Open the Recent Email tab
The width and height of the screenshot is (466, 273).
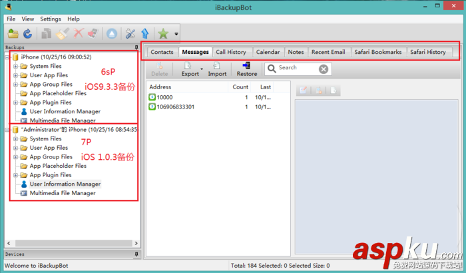(x=328, y=52)
